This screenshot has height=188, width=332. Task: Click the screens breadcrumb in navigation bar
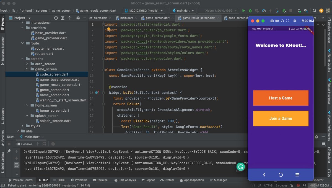[x=42, y=11]
